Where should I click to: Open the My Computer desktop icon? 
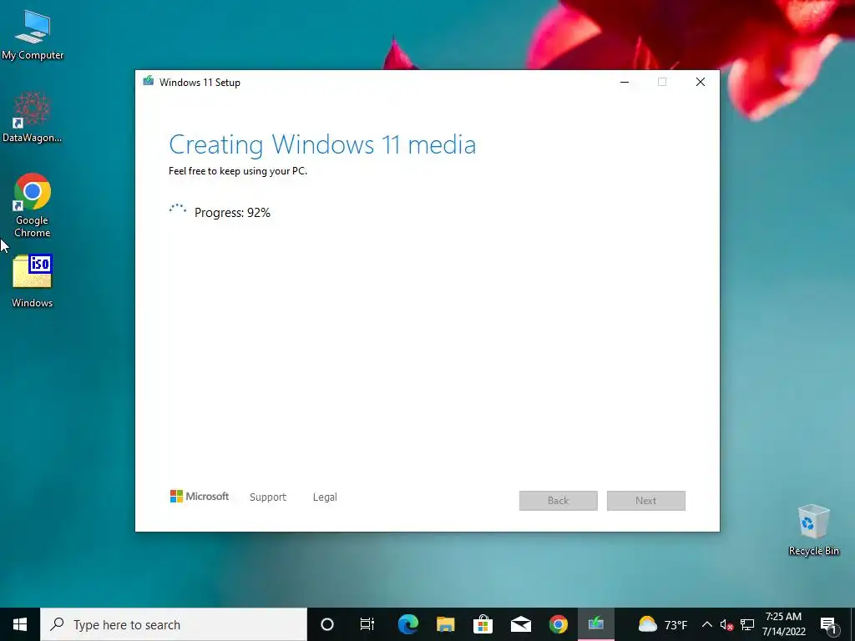pyautogui.click(x=33, y=35)
